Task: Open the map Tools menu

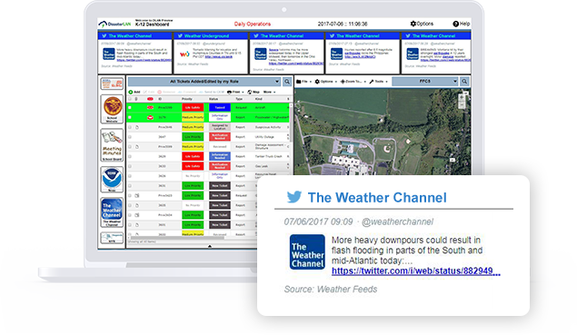Action: click(x=378, y=82)
